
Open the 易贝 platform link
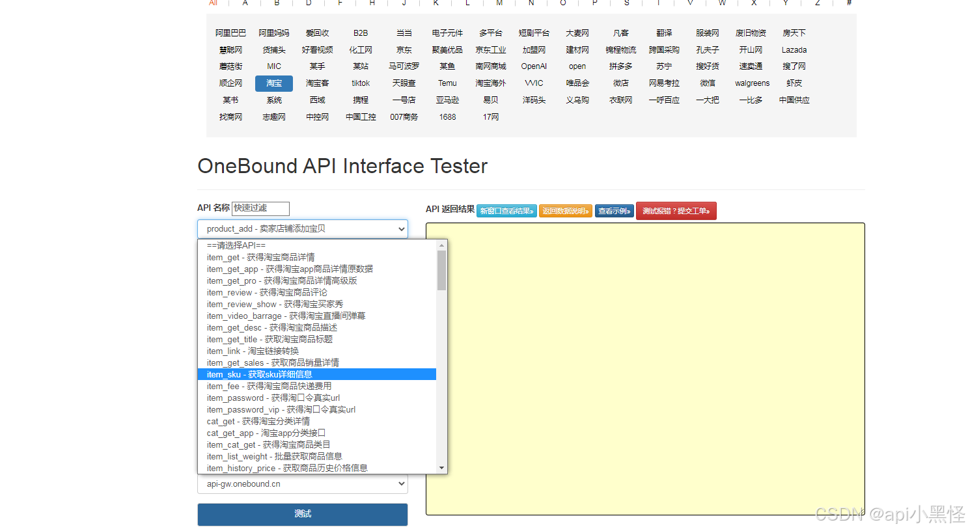coord(491,100)
